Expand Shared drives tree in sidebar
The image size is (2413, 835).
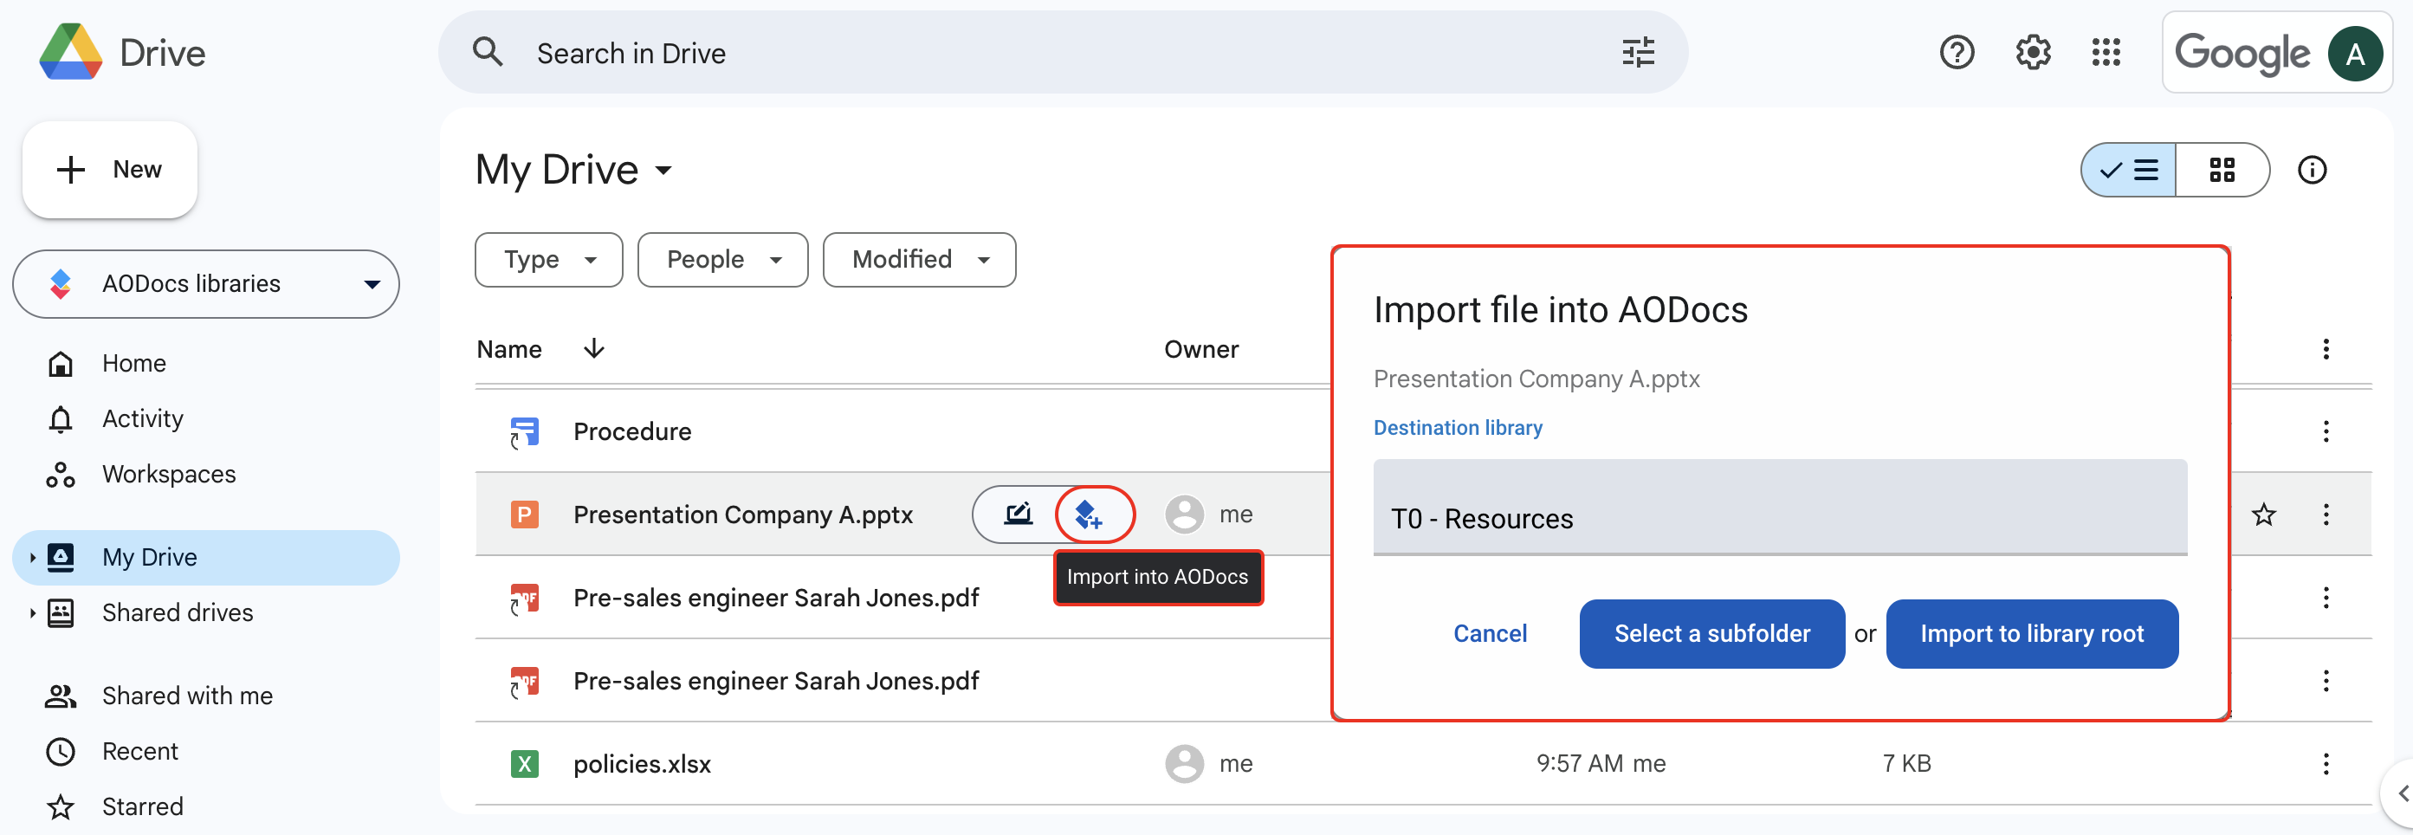coord(32,613)
